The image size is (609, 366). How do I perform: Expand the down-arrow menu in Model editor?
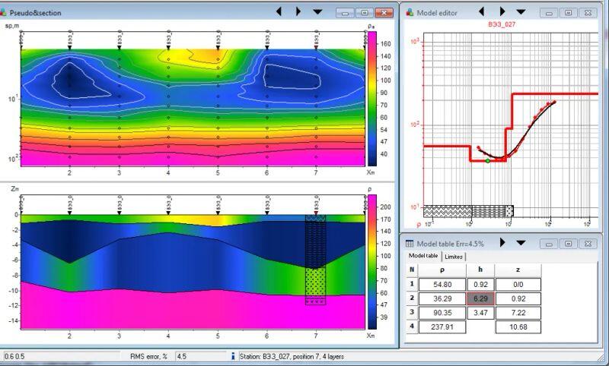pos(521,12)
